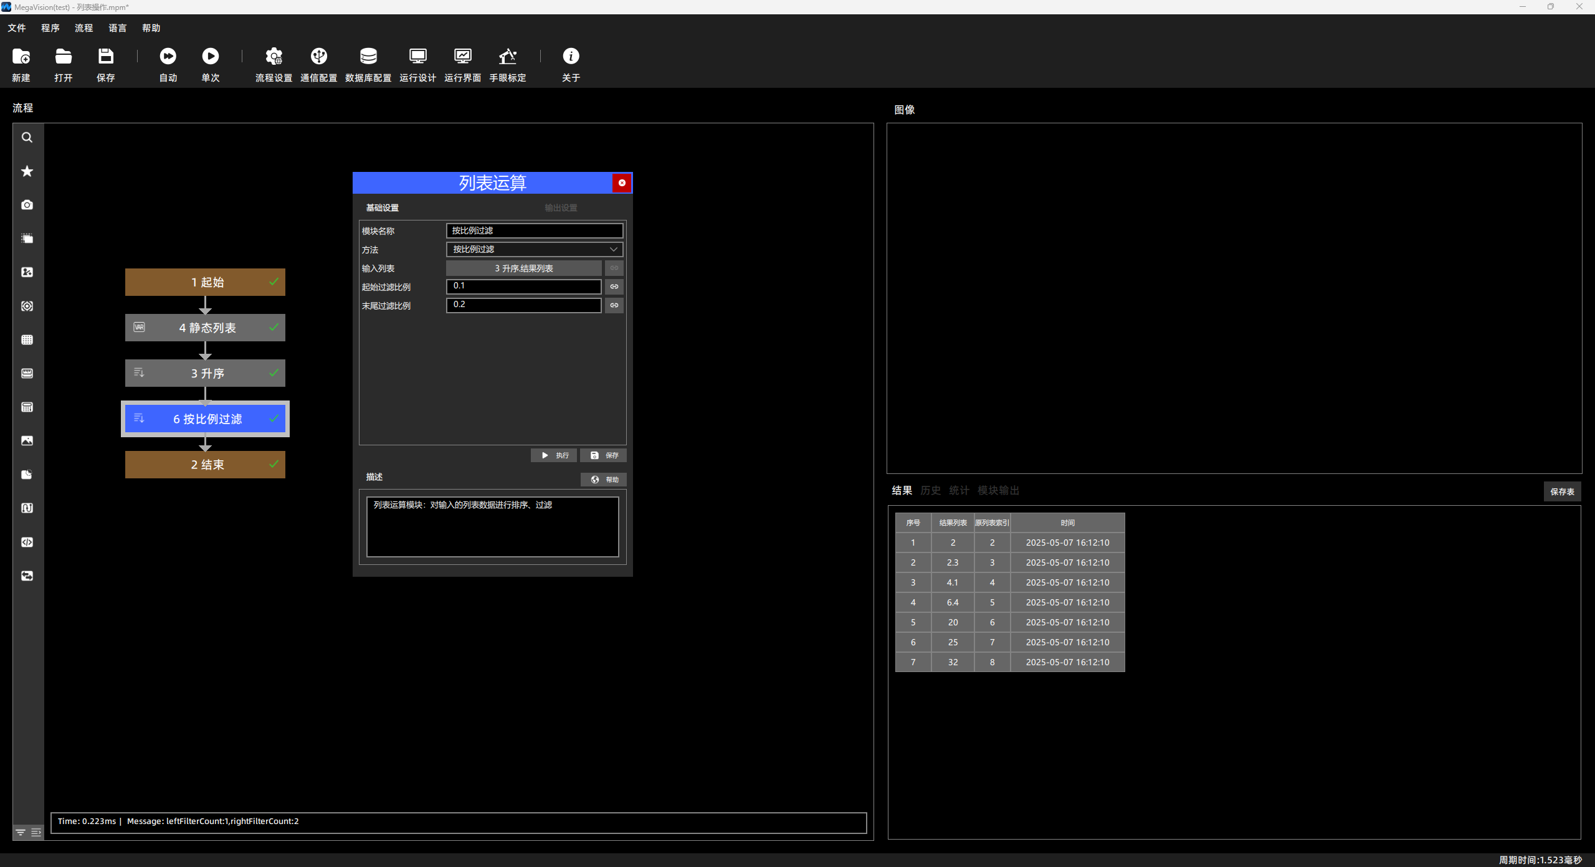Viewport: 1595px width, 867px height.
Task: Open the 方法 dropdown
Action: coord(535,249)
